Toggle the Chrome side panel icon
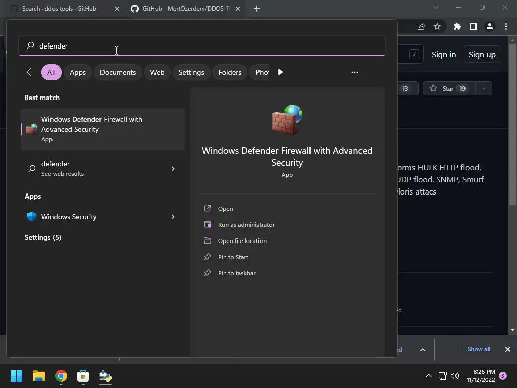This screenshot has height=388, width=517. click(x=474, y=26)
